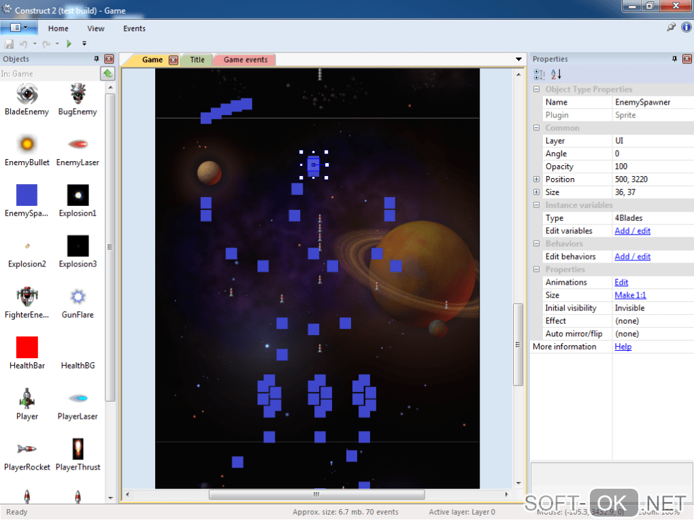
Task: Sort properties alphabetically with A-Z icon
Action: point(556,74)
